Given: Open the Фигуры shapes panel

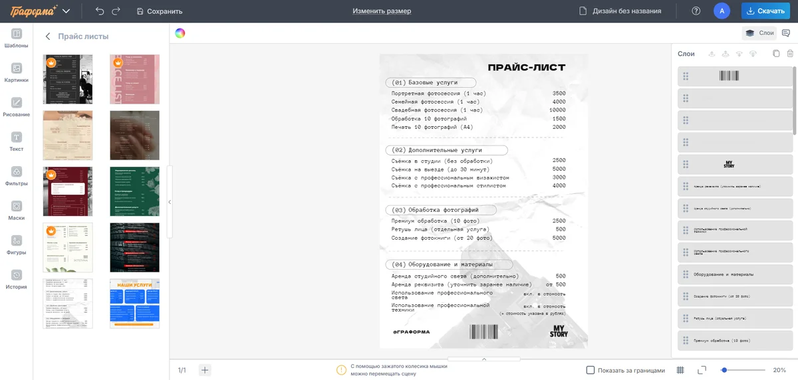Looking at the screenshot, I should (x=16, y=245).
